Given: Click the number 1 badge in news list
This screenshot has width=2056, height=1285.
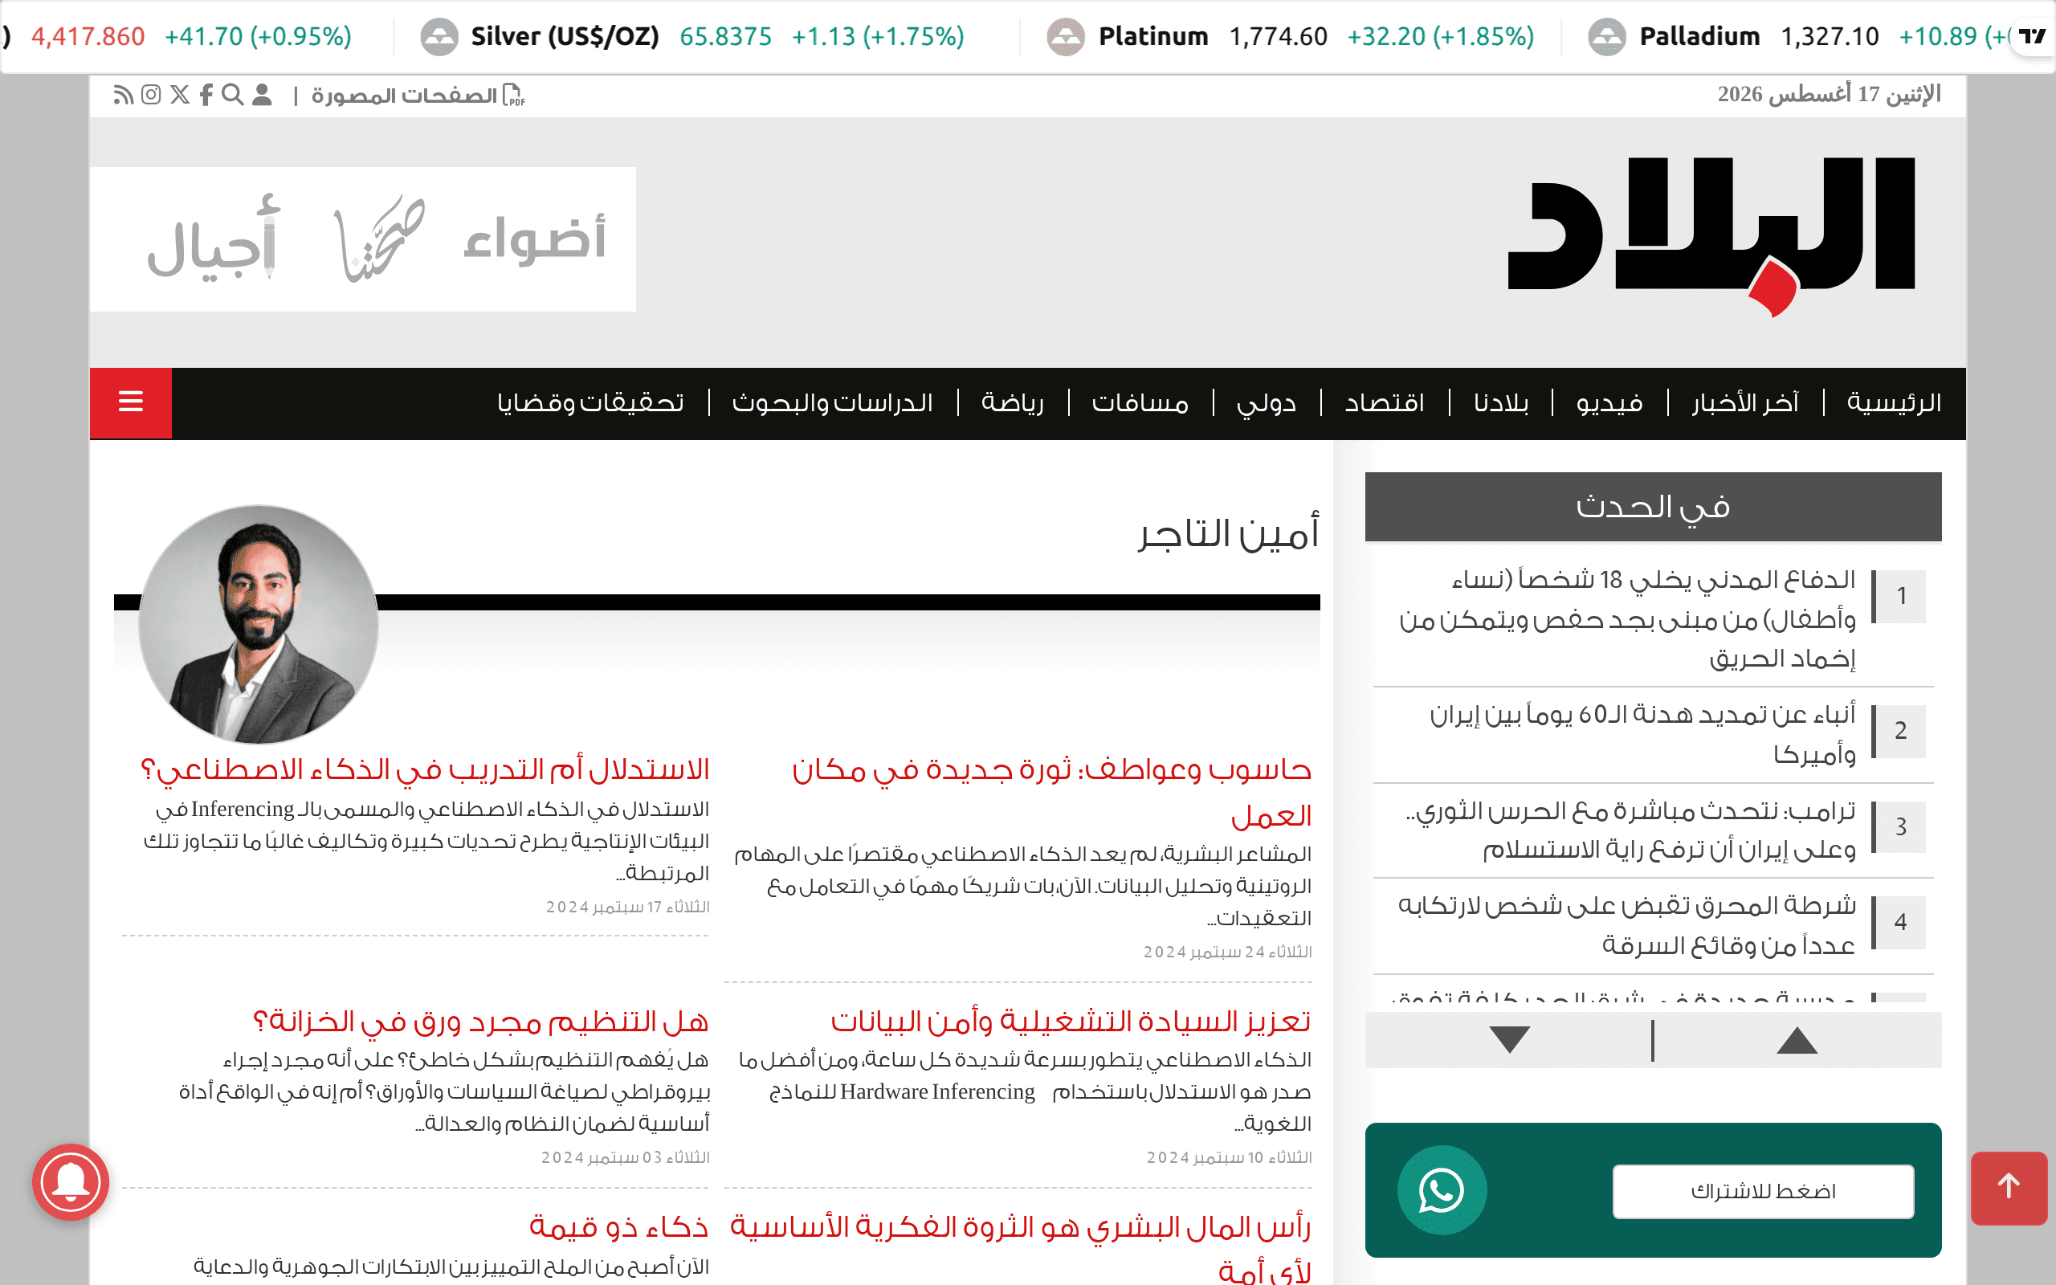Looking at the screenshot, I should click(1899, 596).
